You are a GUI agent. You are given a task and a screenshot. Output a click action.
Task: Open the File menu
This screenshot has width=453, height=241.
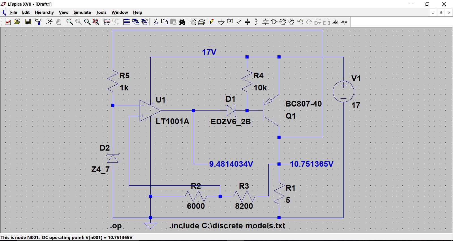point(14,12)
